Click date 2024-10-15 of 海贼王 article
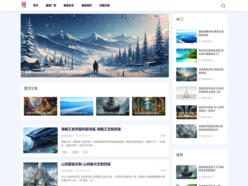 [x=84, y=136]
